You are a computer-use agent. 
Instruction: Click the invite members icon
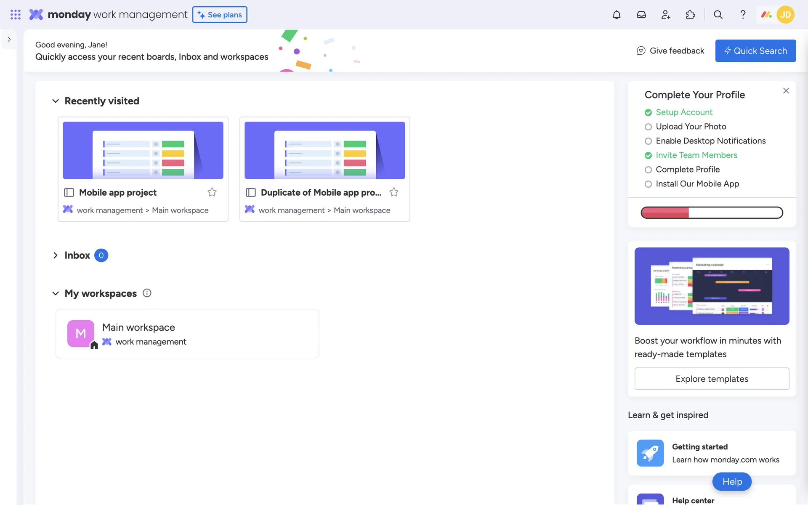coord(666,15)
